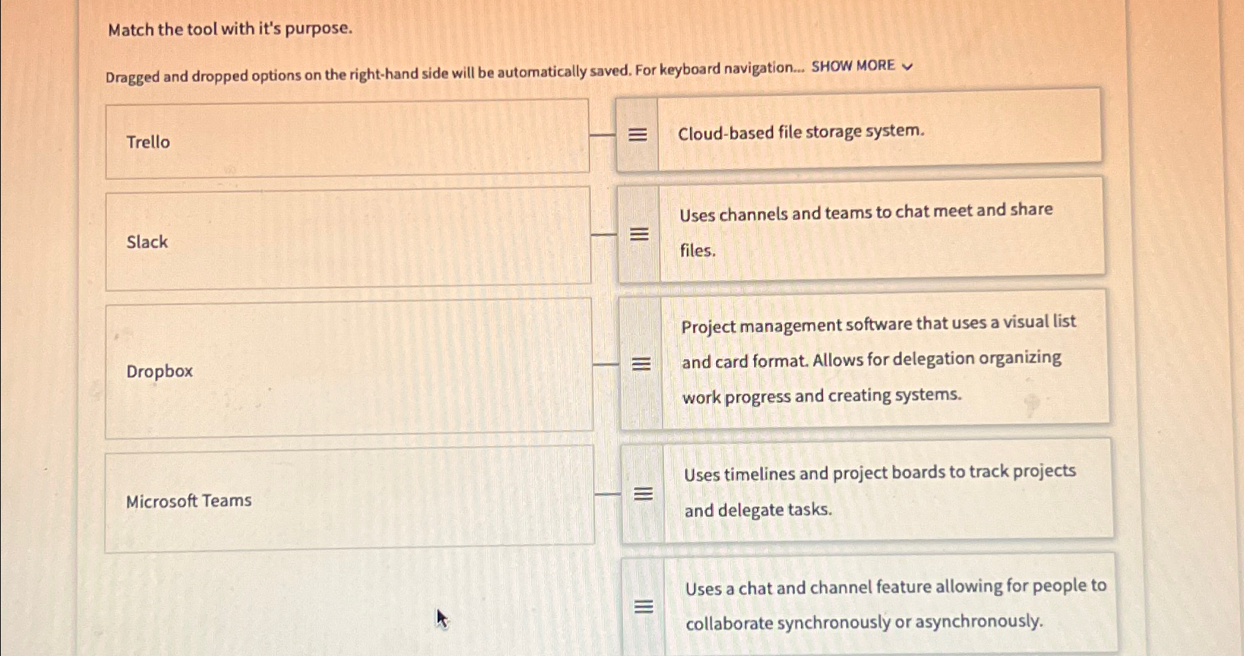Select the Dropbox tool box
Viewport: 1244px width, 656px height.
349,368
